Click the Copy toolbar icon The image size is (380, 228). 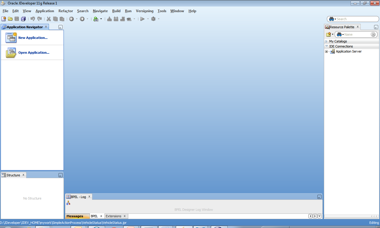[x=55, y=19]
